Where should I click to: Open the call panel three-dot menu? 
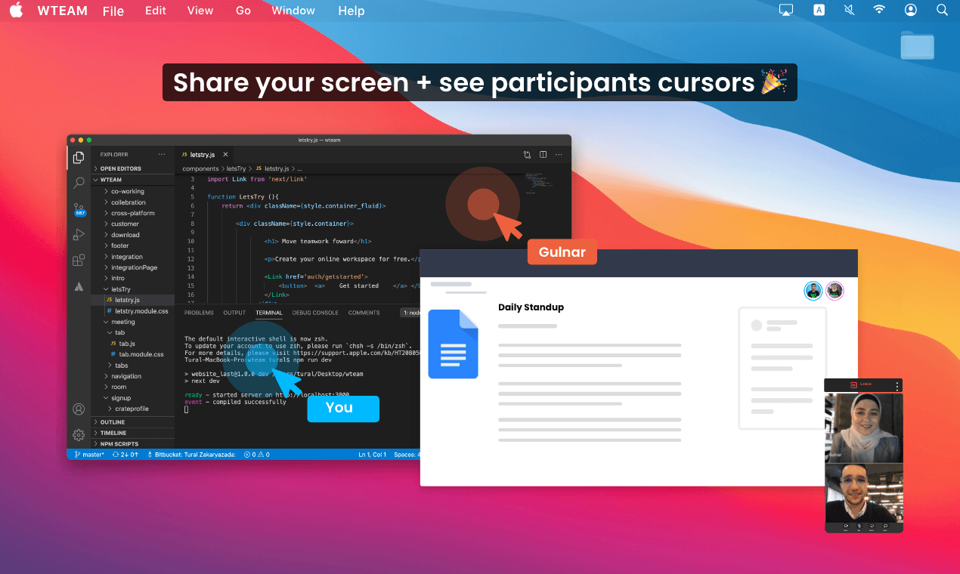(897, 386)
